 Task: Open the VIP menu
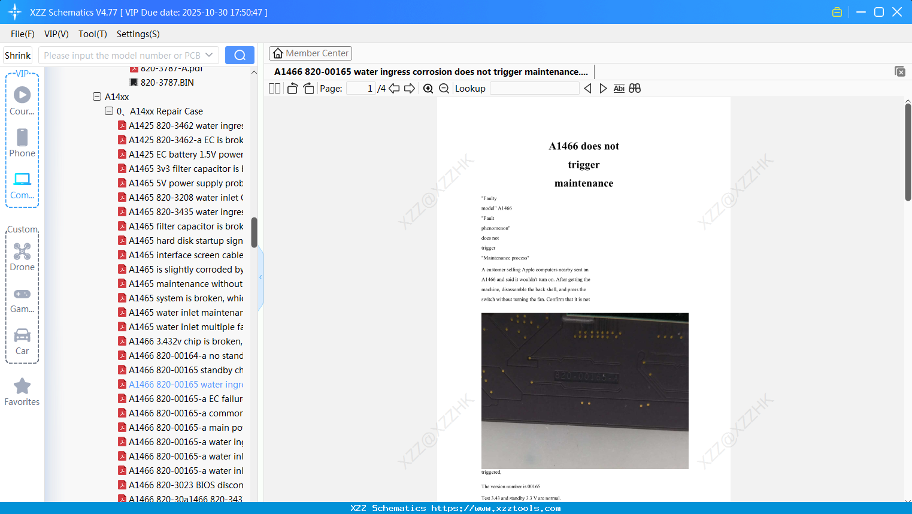(56, 34)
